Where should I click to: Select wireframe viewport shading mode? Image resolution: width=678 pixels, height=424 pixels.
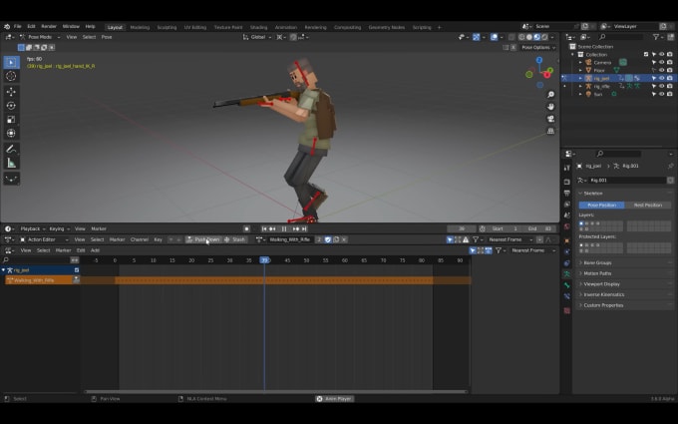[521, 37]
